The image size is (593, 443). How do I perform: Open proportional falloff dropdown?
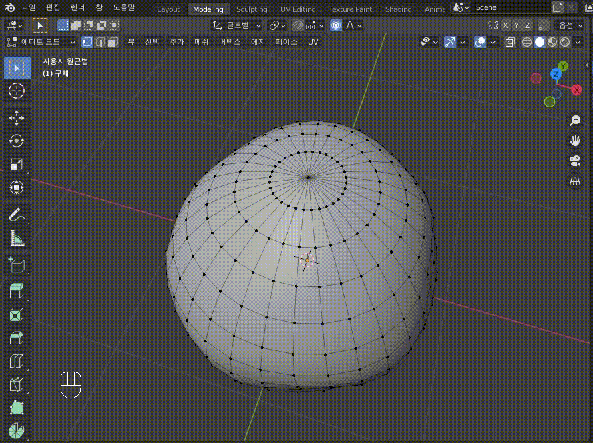tap(354, 25)
